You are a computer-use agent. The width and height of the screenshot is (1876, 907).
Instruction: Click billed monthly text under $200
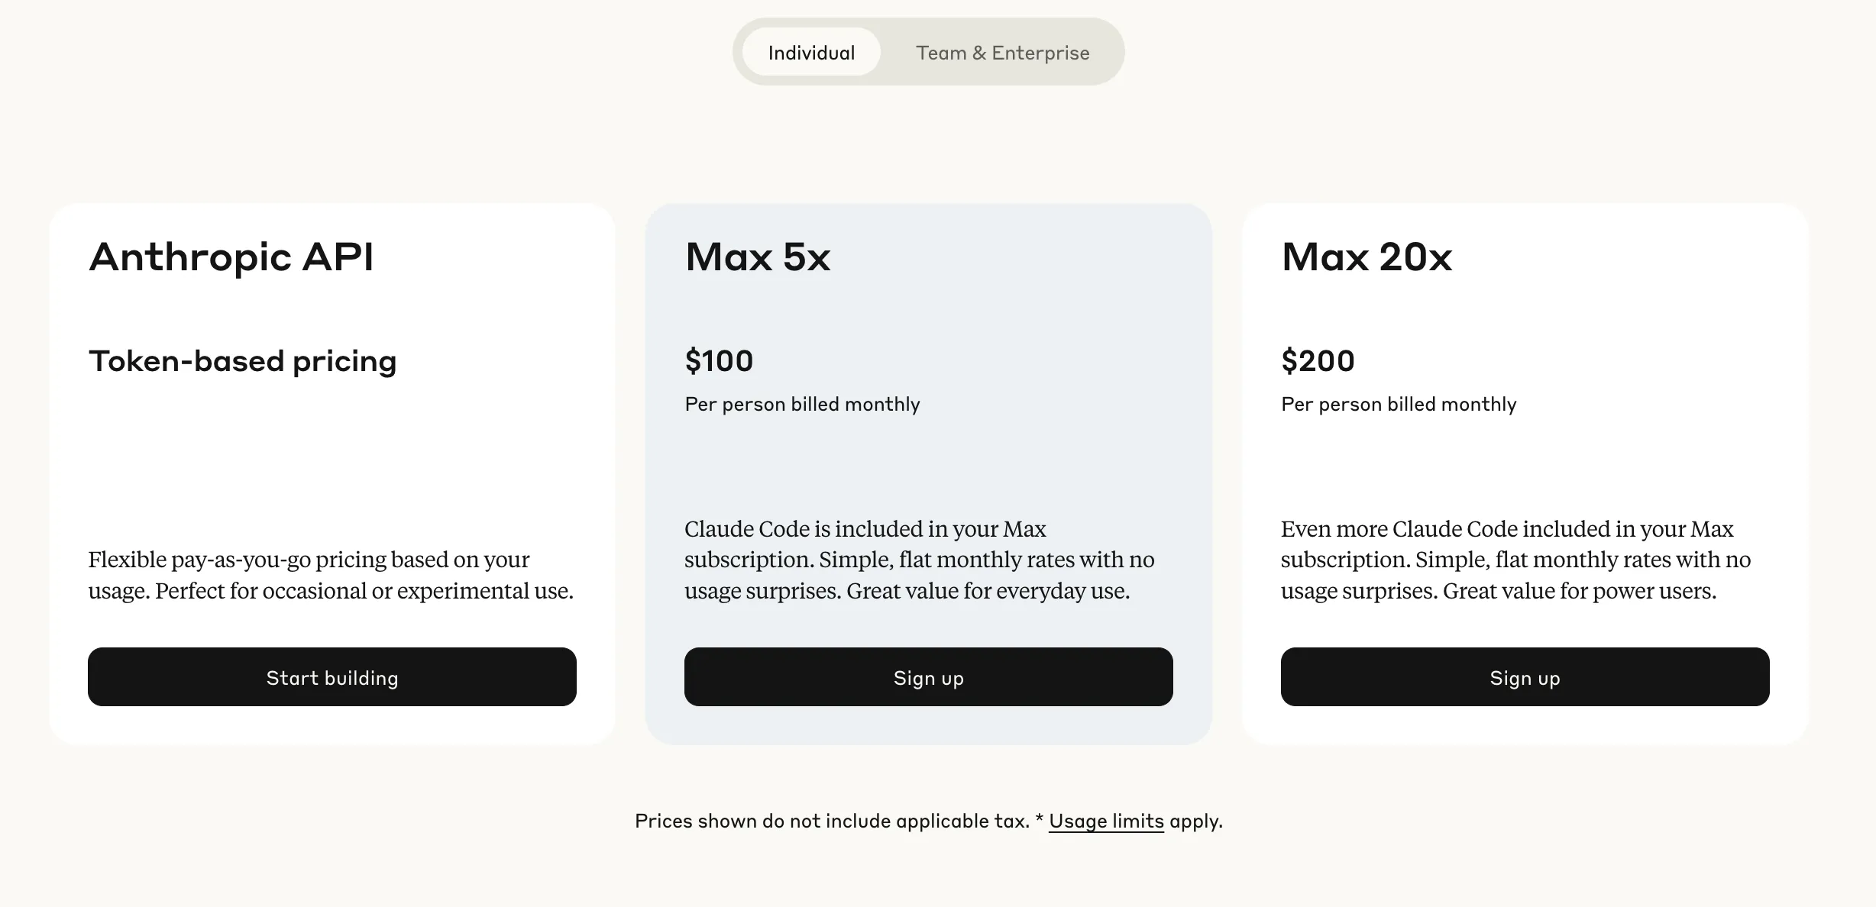(1399, 404)
